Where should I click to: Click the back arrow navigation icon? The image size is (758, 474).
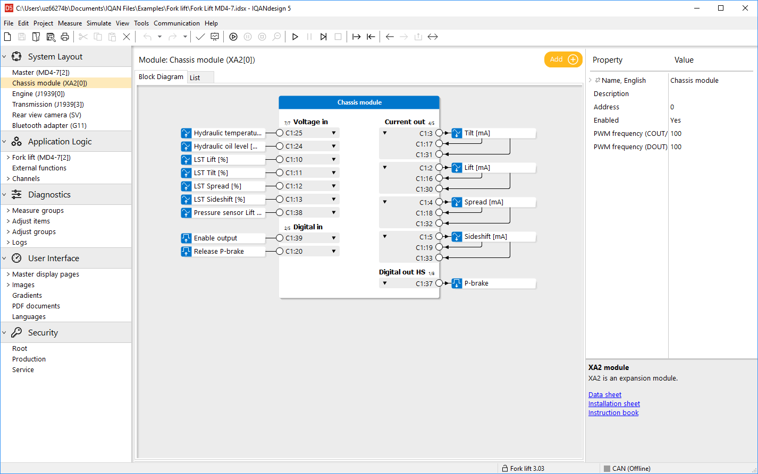click(x=390, y=37)
